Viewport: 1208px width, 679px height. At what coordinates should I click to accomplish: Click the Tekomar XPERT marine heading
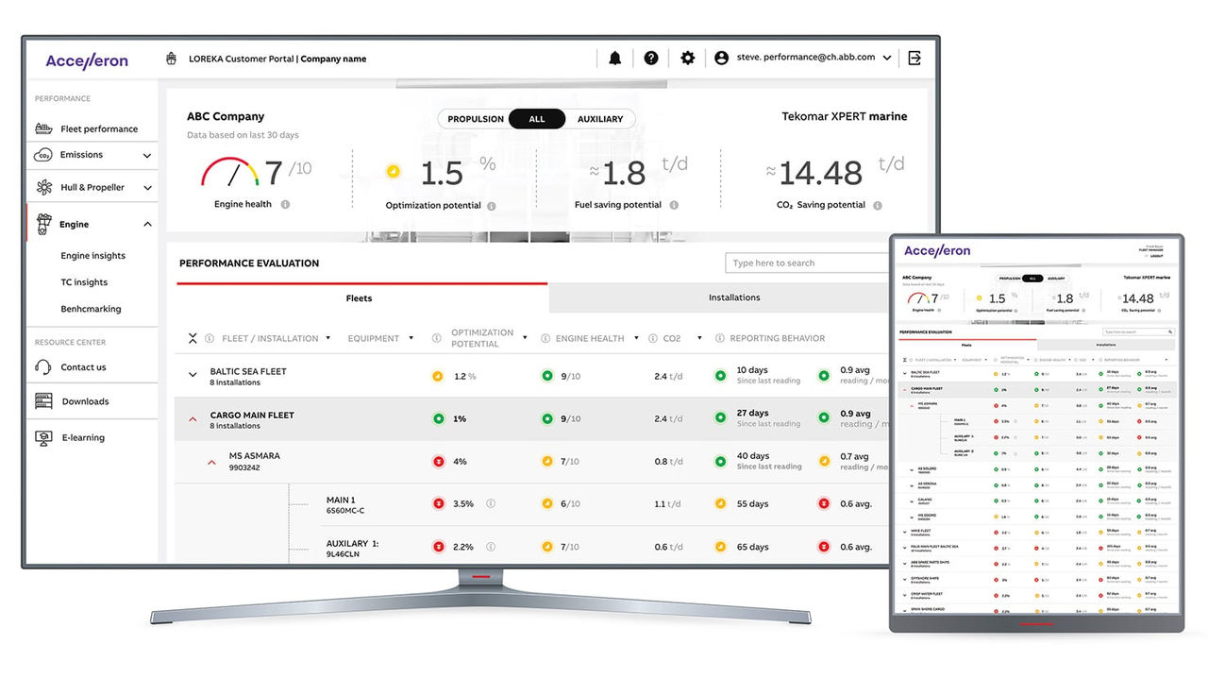pyautogui.click(x=845, y=116)
